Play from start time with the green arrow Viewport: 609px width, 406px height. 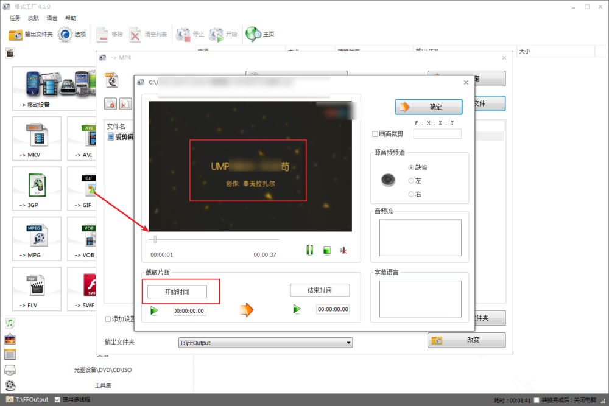(x=154, y=310)
